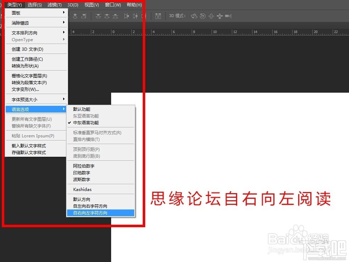Click the 3D camera mode icon
The height and width of the screenshot is (262, 349).
point(228,16)
